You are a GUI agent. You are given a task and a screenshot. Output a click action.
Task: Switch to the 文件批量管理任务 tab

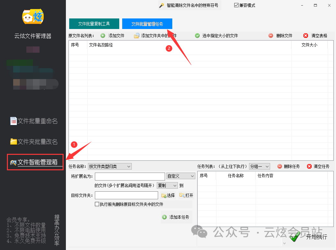coord(147,24)
